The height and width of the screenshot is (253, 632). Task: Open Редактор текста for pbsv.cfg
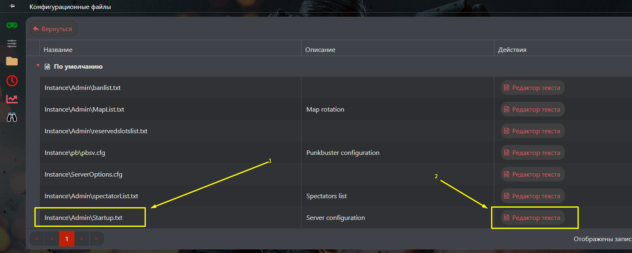pos(532,152)
